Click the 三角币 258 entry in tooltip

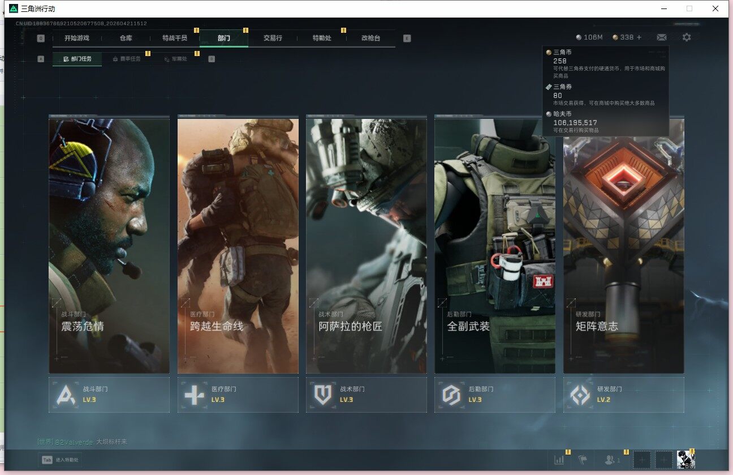point(606,63)
